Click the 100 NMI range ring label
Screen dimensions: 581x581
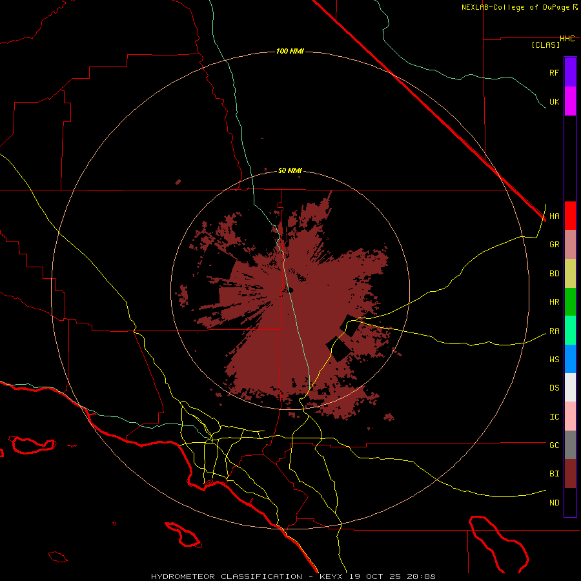tap(290, 51)
